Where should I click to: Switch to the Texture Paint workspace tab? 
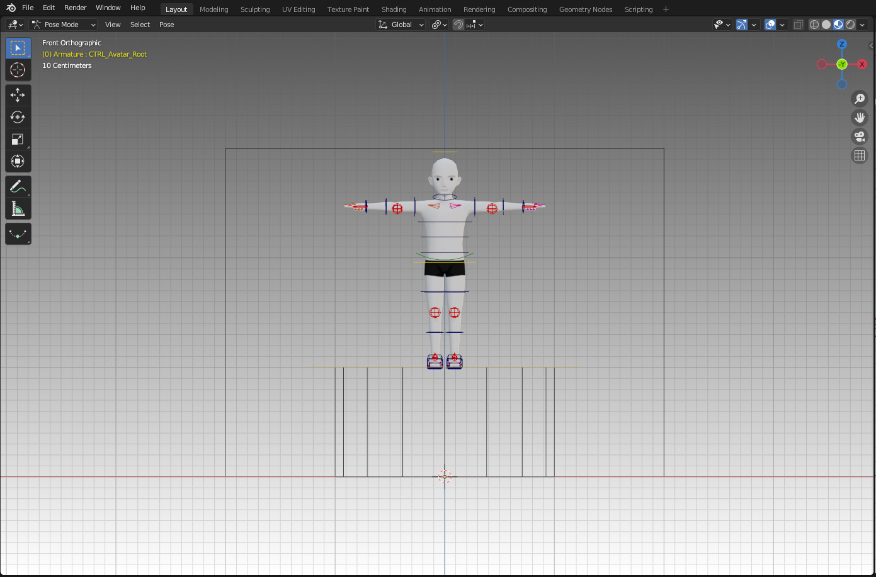(348, 9)
